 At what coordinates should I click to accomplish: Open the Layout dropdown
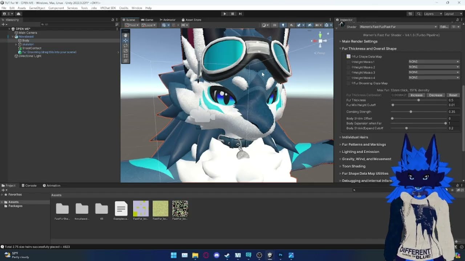[453, 14]
